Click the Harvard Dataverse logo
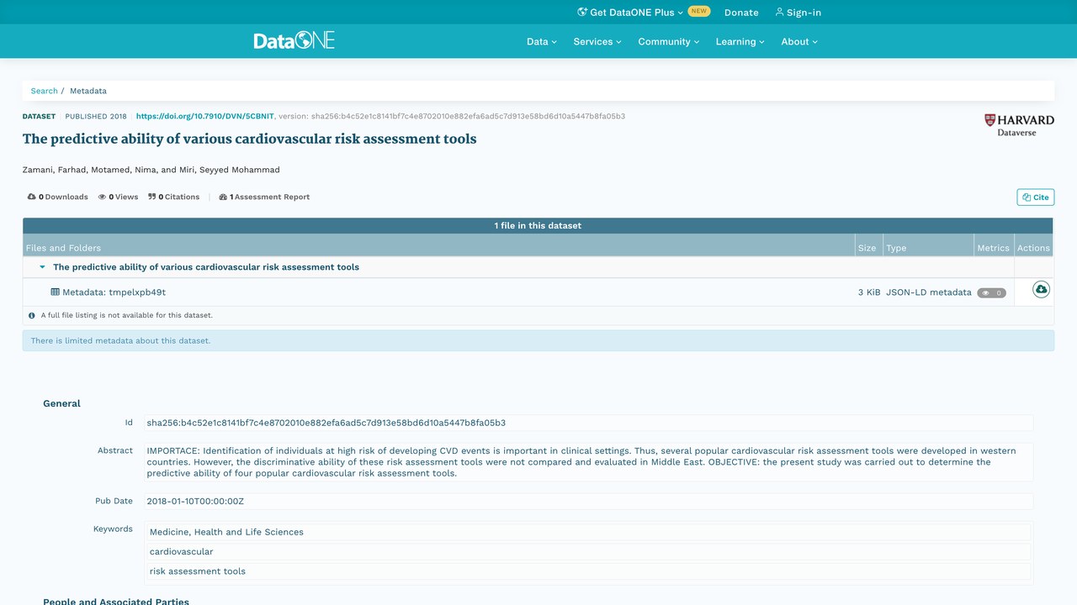 coord(1019,125)
